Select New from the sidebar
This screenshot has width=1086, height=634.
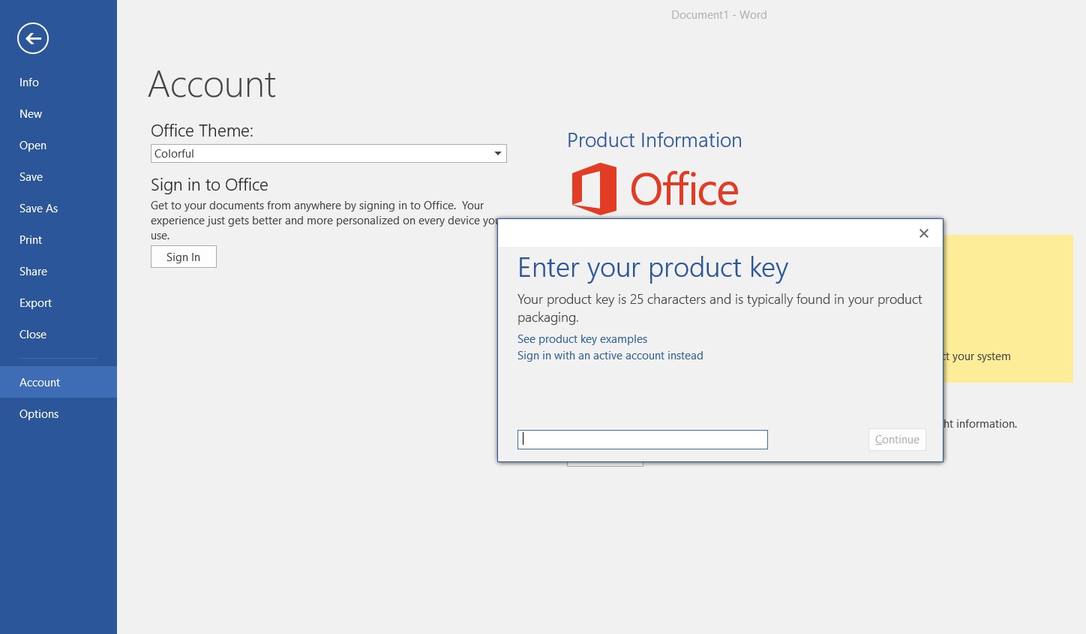(30, 113)
